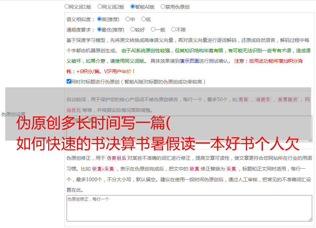
Task: Set 语义相似度 to 低
Action: (x=143, y=19)
